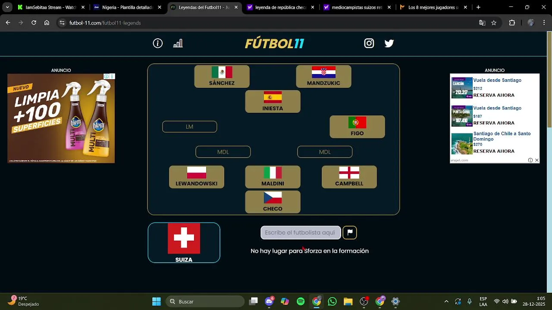
Task: Open the weather widget showing 19°C
Action: point(24,301)
